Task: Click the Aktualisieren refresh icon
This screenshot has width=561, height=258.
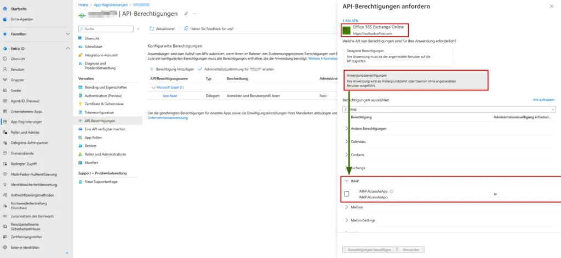Action: pyautogui.click(x=152, y=28)
